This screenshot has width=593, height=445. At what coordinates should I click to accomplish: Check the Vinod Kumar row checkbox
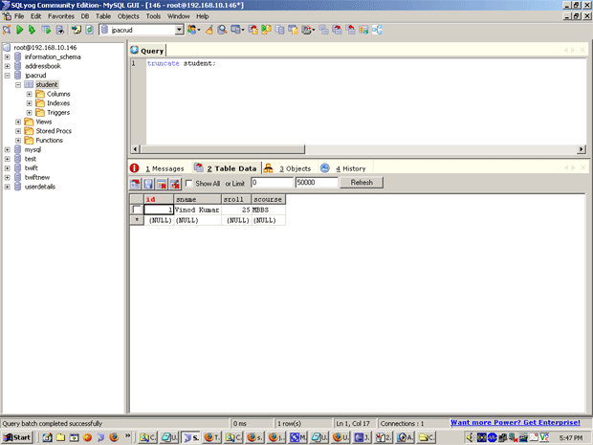[137, 210]
